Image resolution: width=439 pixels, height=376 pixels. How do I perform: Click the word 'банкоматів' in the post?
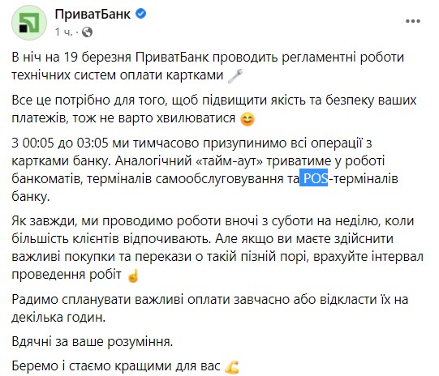pos(47,178)
